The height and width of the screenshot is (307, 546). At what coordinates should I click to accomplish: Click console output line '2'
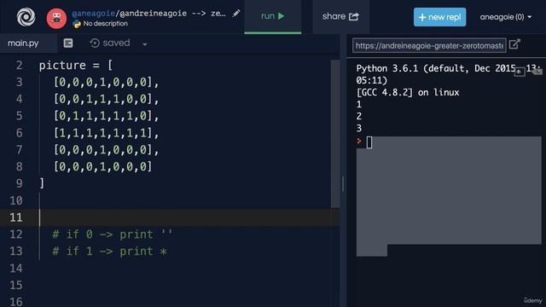[x=359, y=116]
